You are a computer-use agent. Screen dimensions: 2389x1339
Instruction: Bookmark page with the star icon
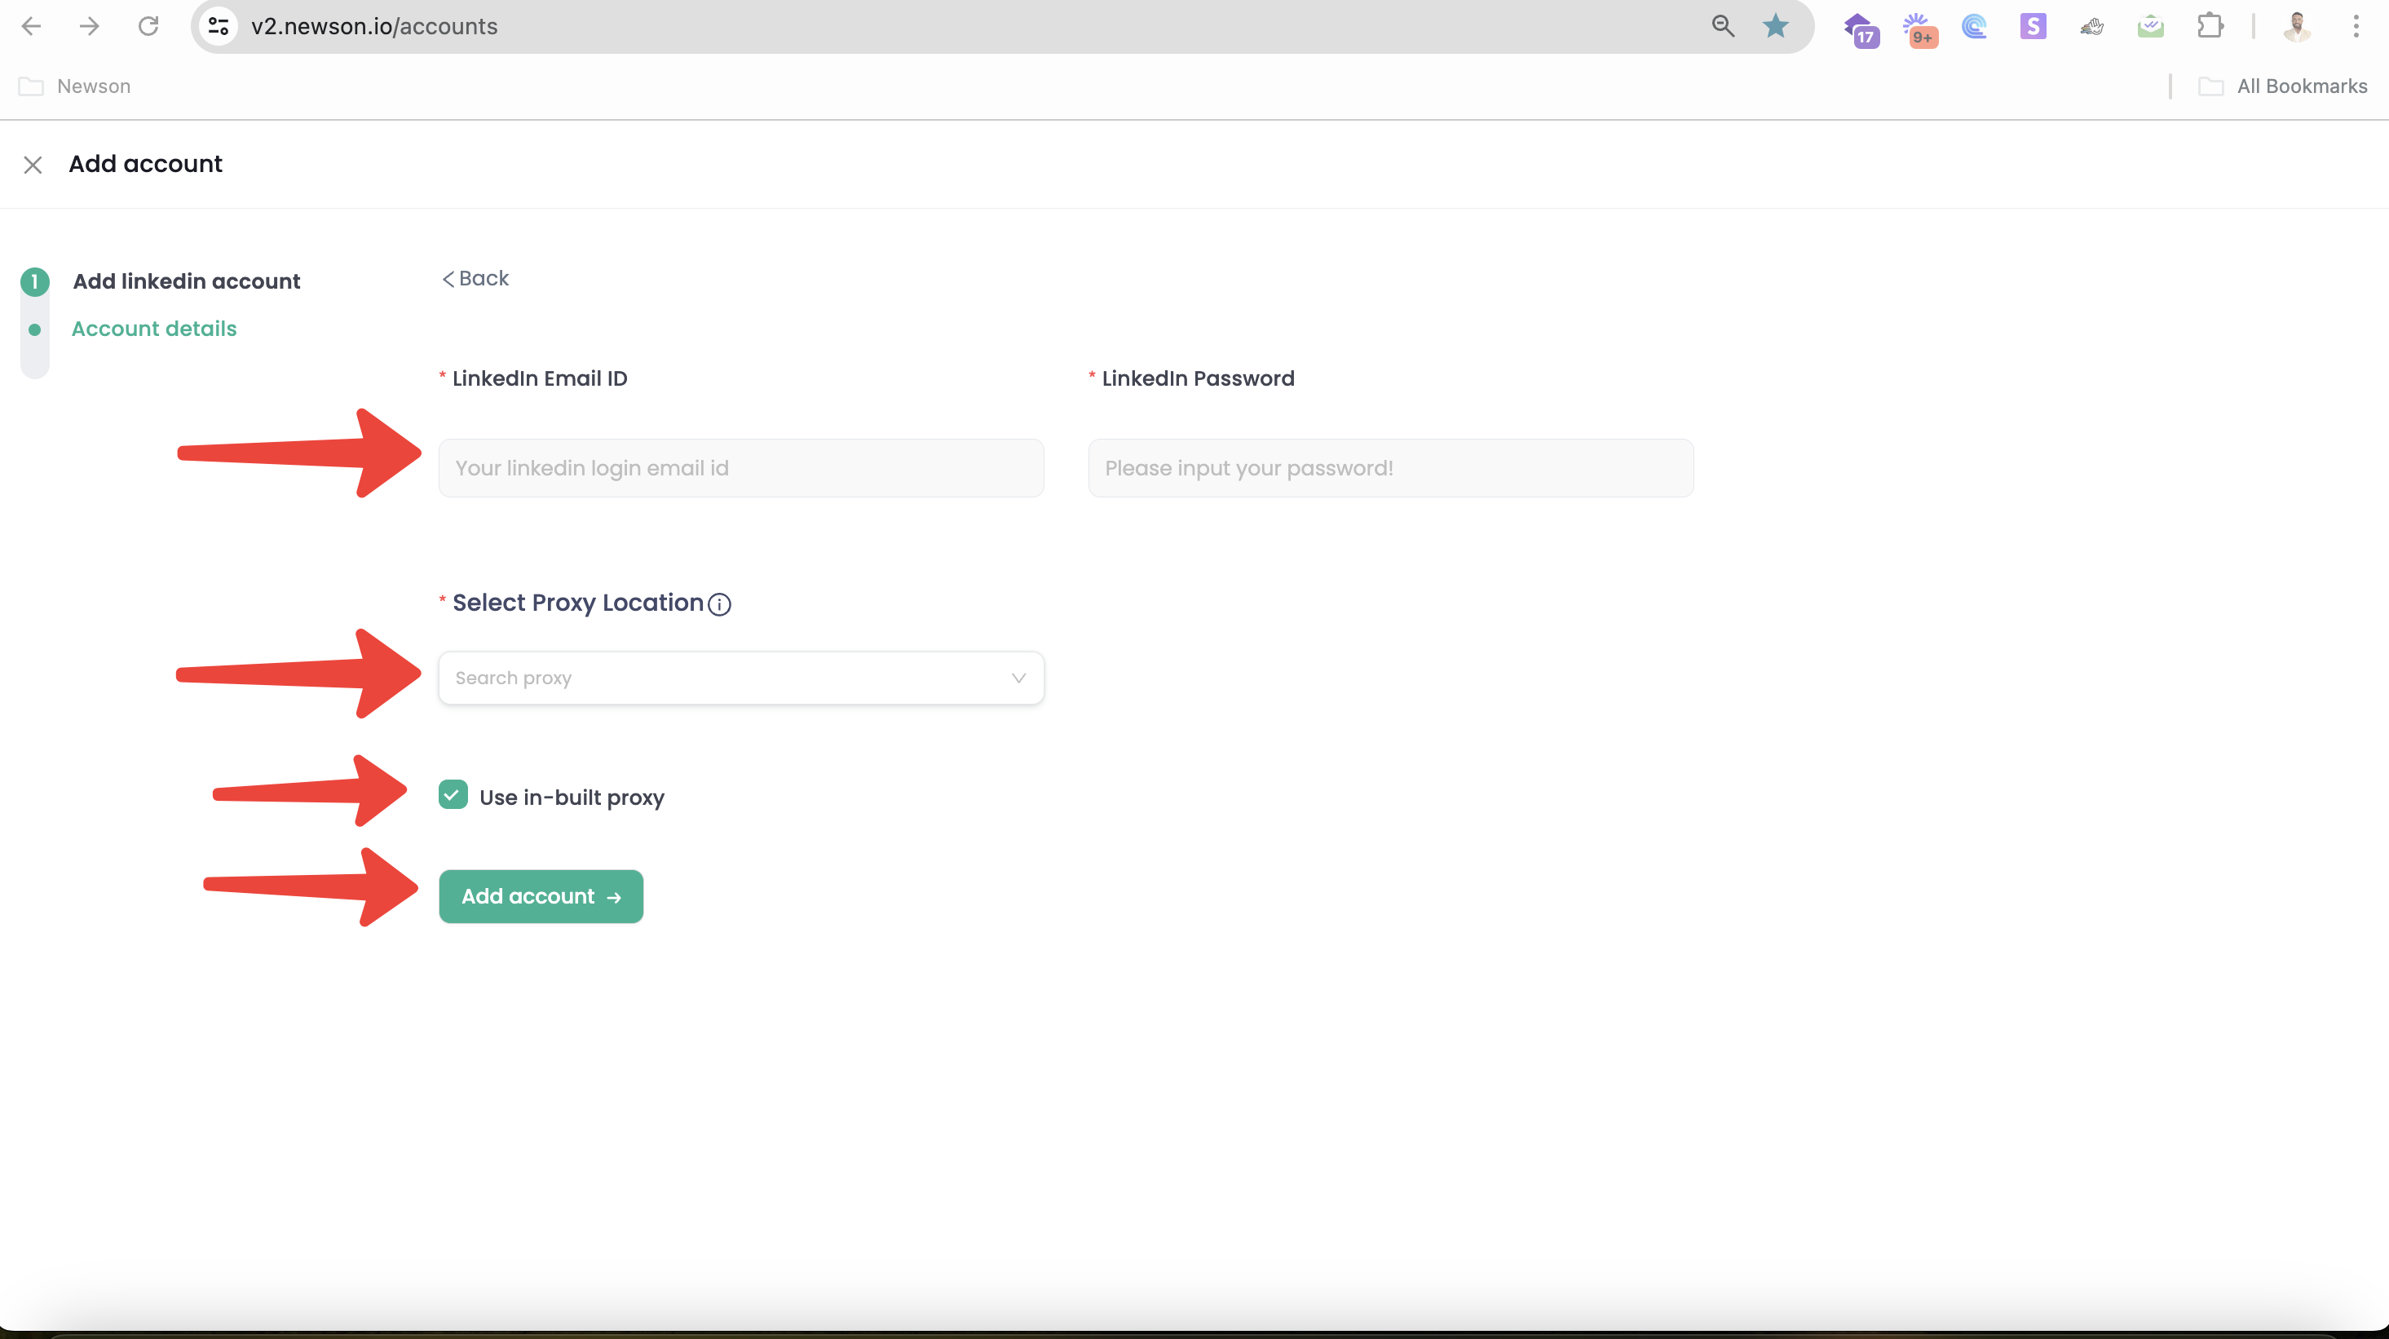tap(1775, 26)
